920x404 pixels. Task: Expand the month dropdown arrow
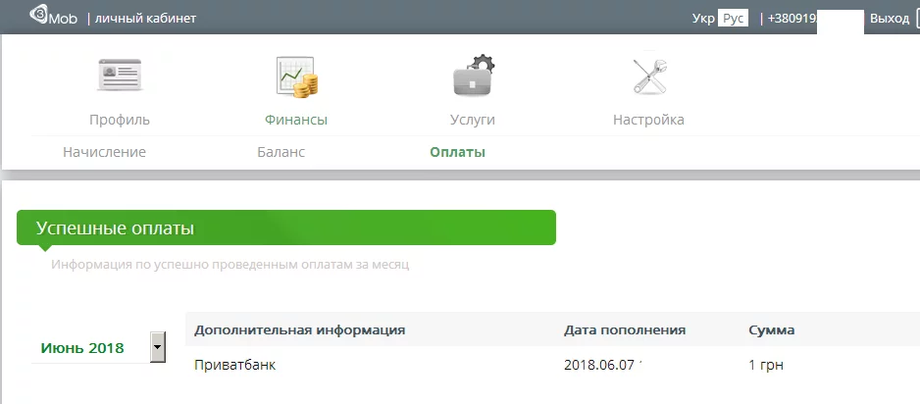tap(158, 346)
